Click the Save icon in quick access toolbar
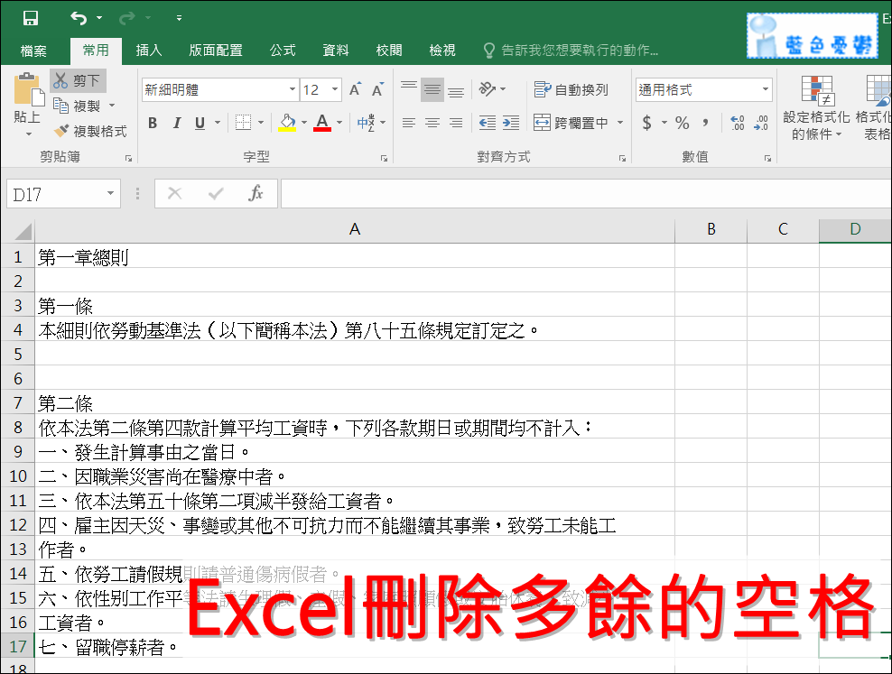 (30, 18)
